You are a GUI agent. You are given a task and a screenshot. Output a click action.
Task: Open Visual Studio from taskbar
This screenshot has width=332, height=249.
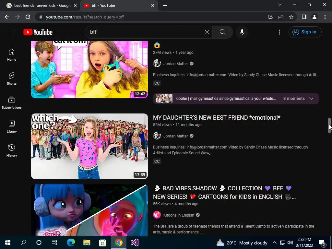click(135, 243)
